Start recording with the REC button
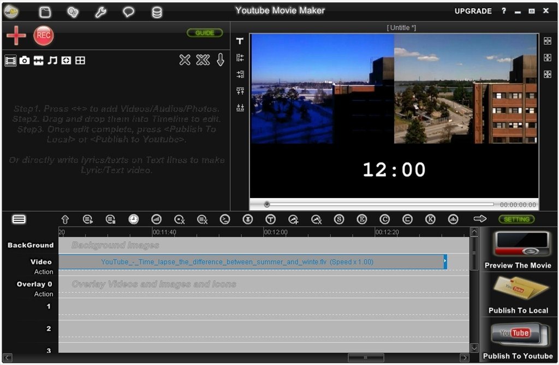 pos(44,35)
